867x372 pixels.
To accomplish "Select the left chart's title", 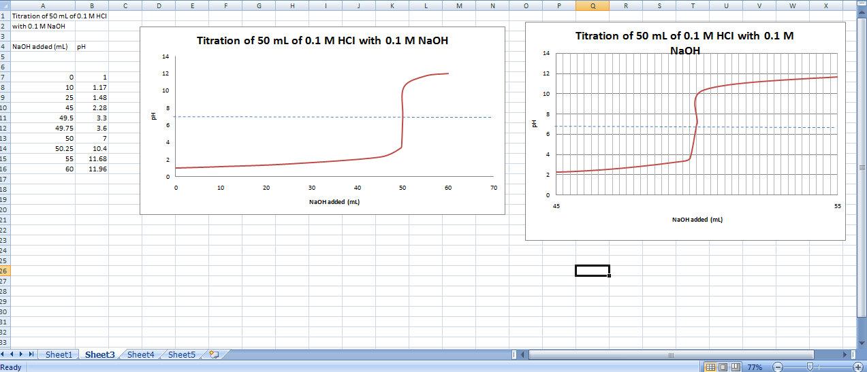I will [322, 41].
